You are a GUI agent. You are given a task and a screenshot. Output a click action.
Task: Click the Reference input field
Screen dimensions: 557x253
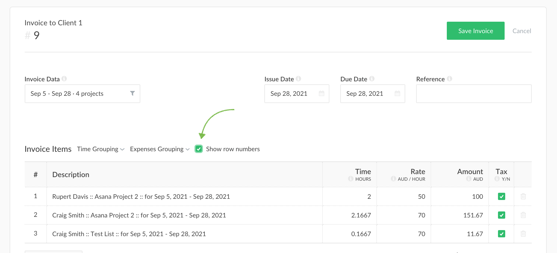click(474, 94)
